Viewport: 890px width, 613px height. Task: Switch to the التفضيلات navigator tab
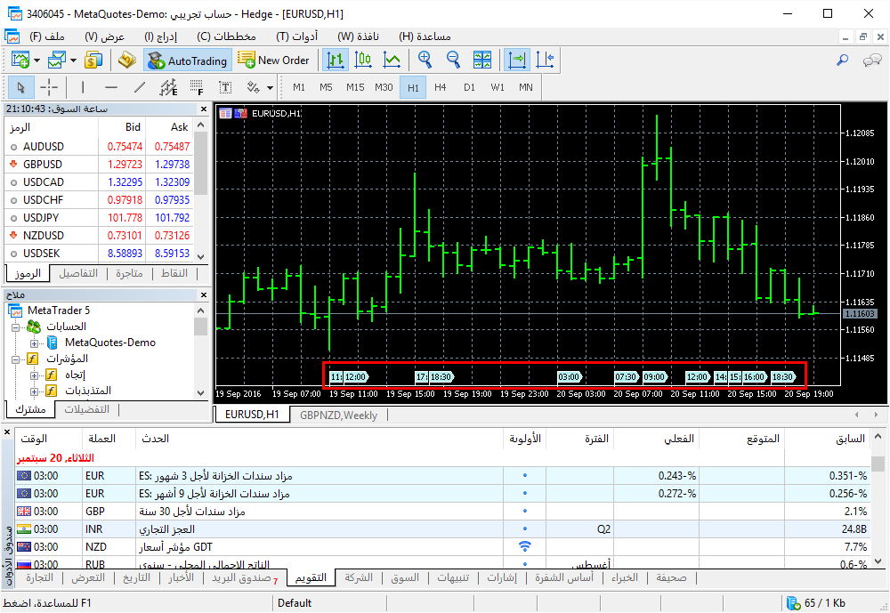(86, 410)
